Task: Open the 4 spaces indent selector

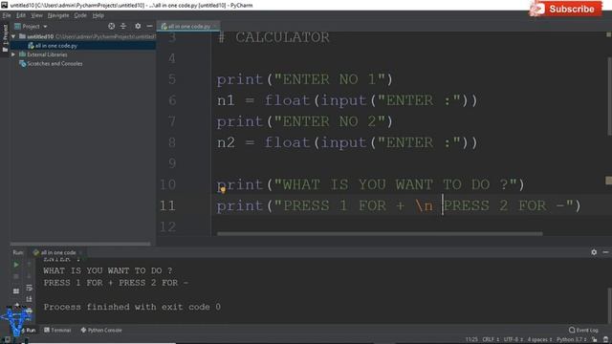Action: 540,340
